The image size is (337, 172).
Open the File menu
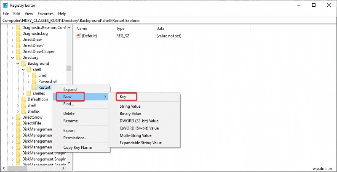5,13
